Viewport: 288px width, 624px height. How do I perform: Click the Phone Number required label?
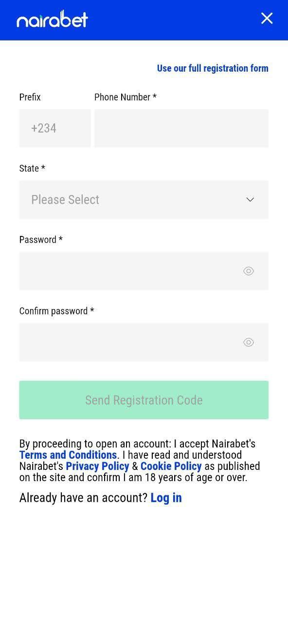tap(126, 97)
